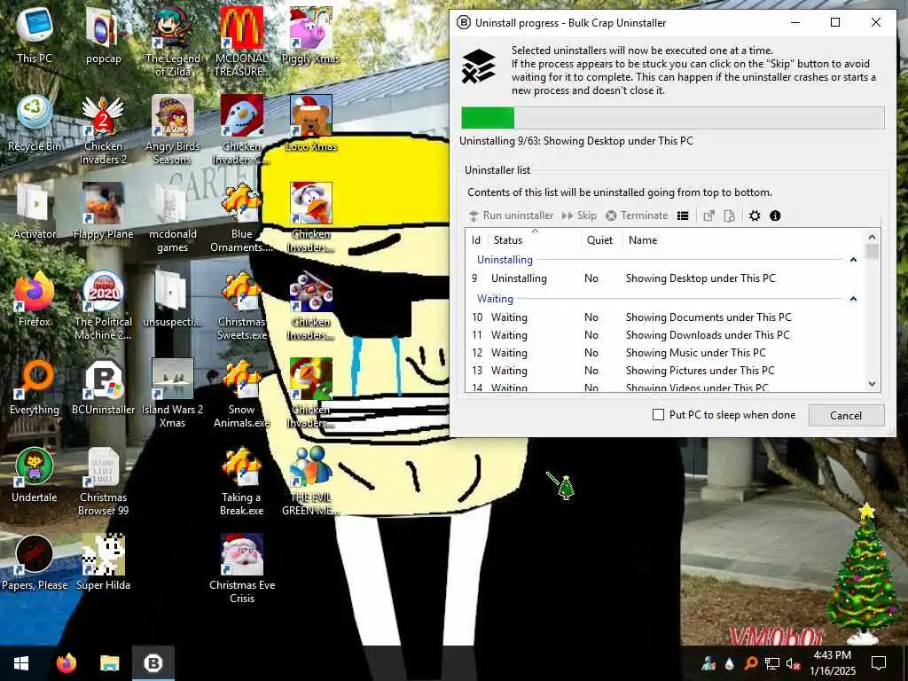The height and width of the screenshot is (681, 908).
Task: Select the Christmas Eve Crisis icon
Action: click(241, 570)
